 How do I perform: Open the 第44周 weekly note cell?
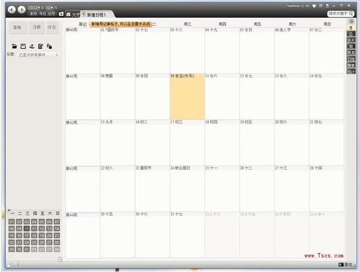coord(82,235)
